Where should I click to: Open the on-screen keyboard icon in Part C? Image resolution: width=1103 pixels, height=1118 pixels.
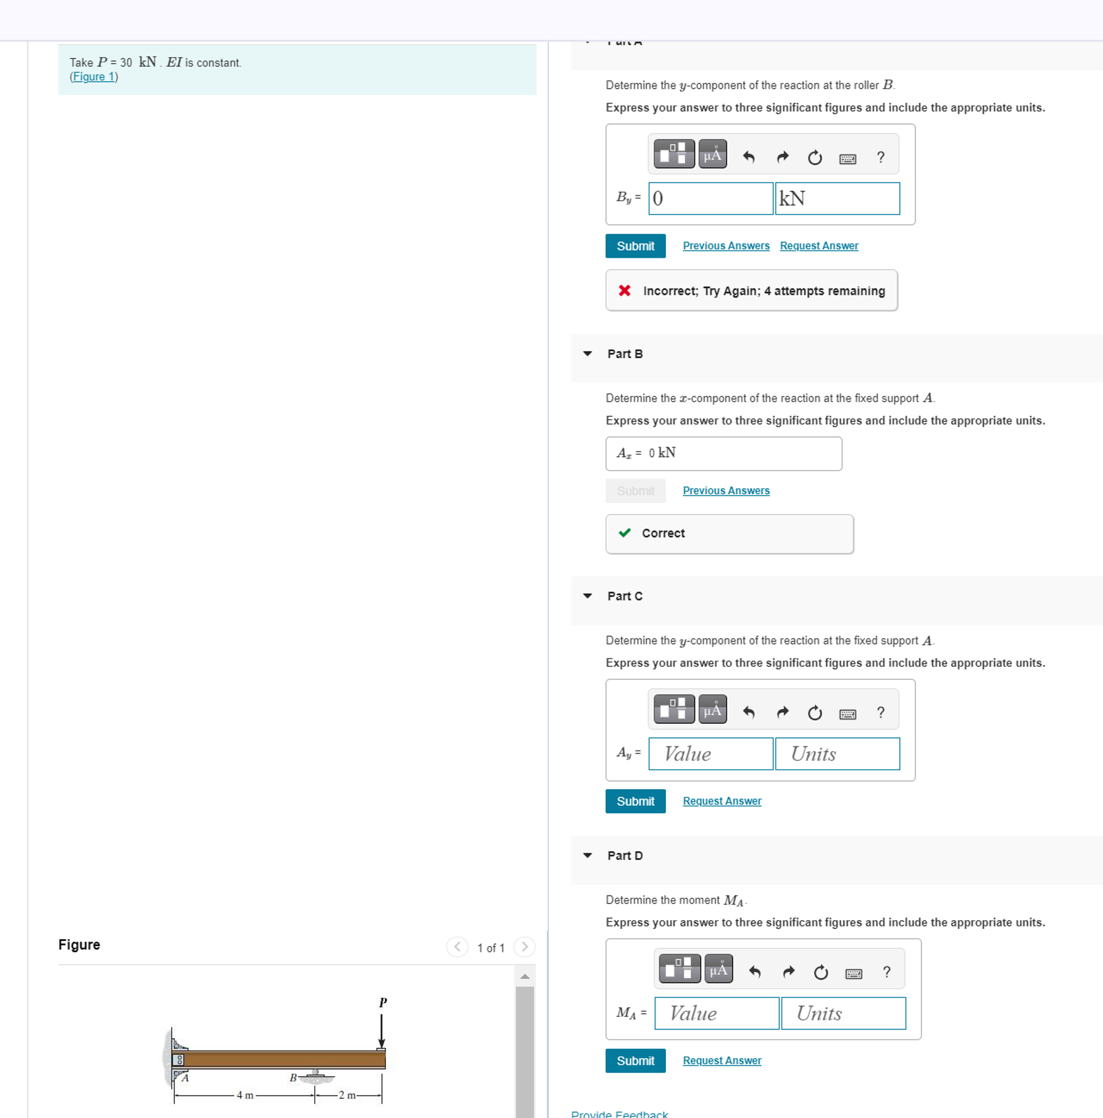847,713
